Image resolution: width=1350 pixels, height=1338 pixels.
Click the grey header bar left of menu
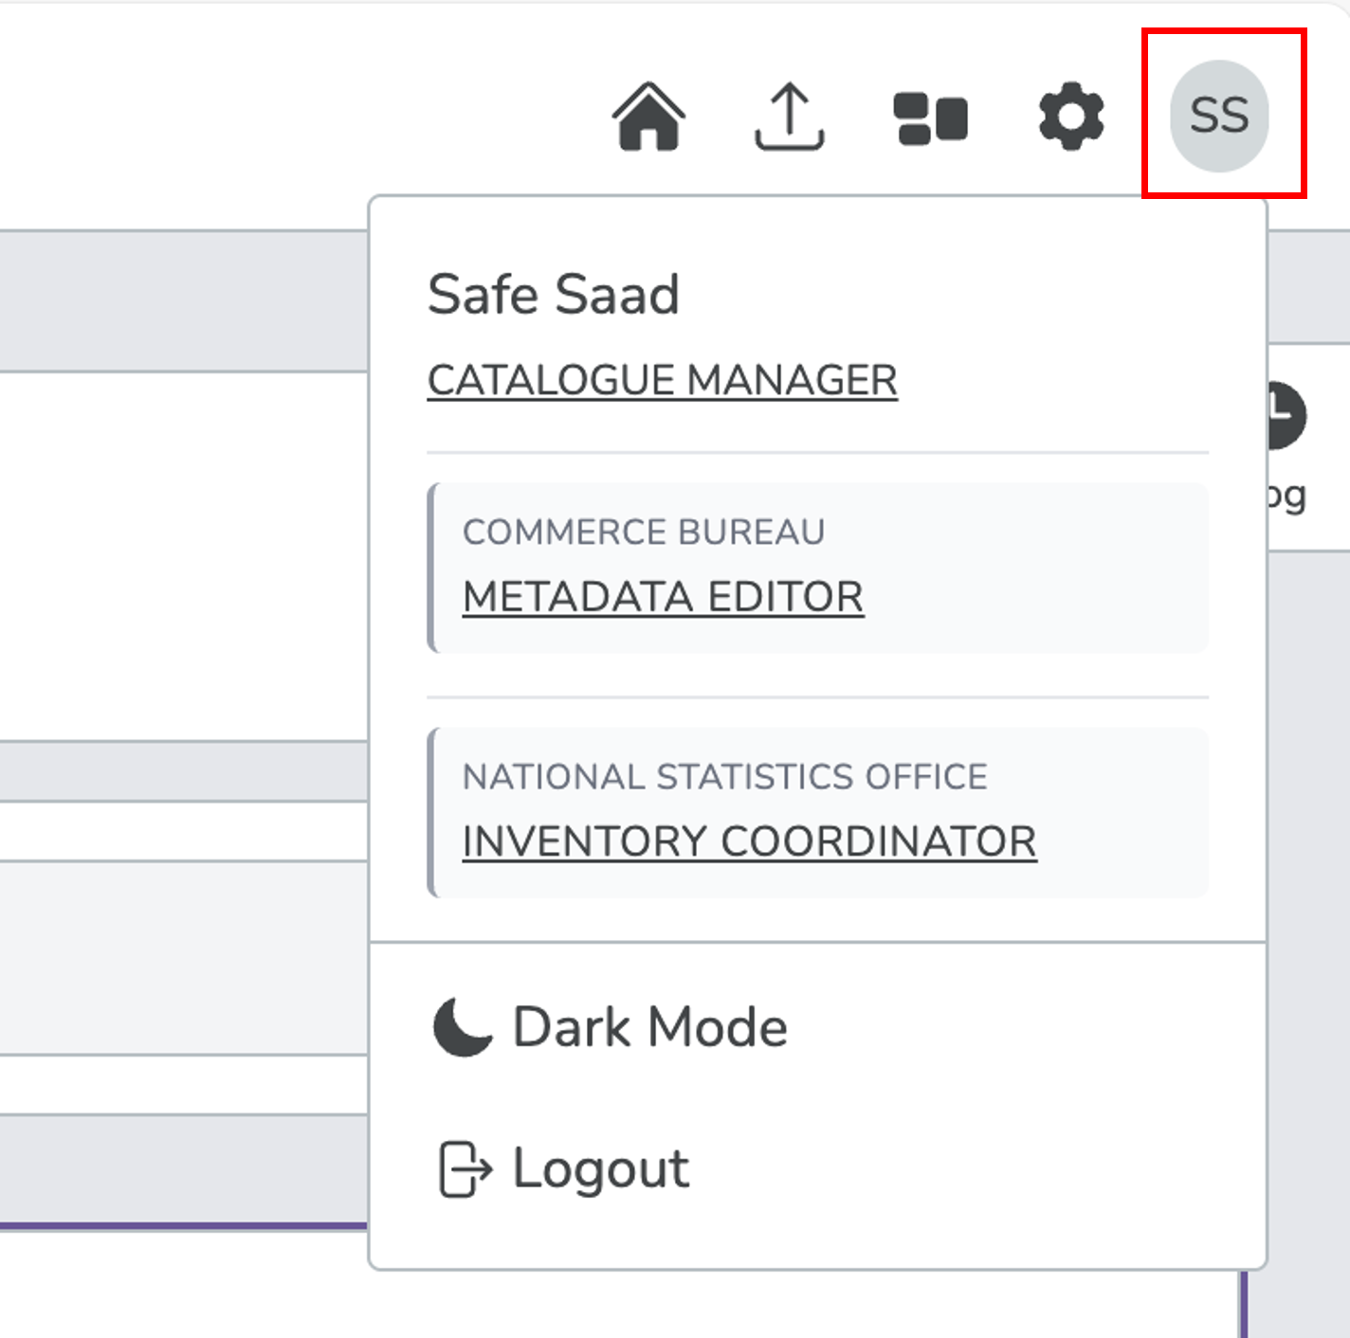(180, 301)
